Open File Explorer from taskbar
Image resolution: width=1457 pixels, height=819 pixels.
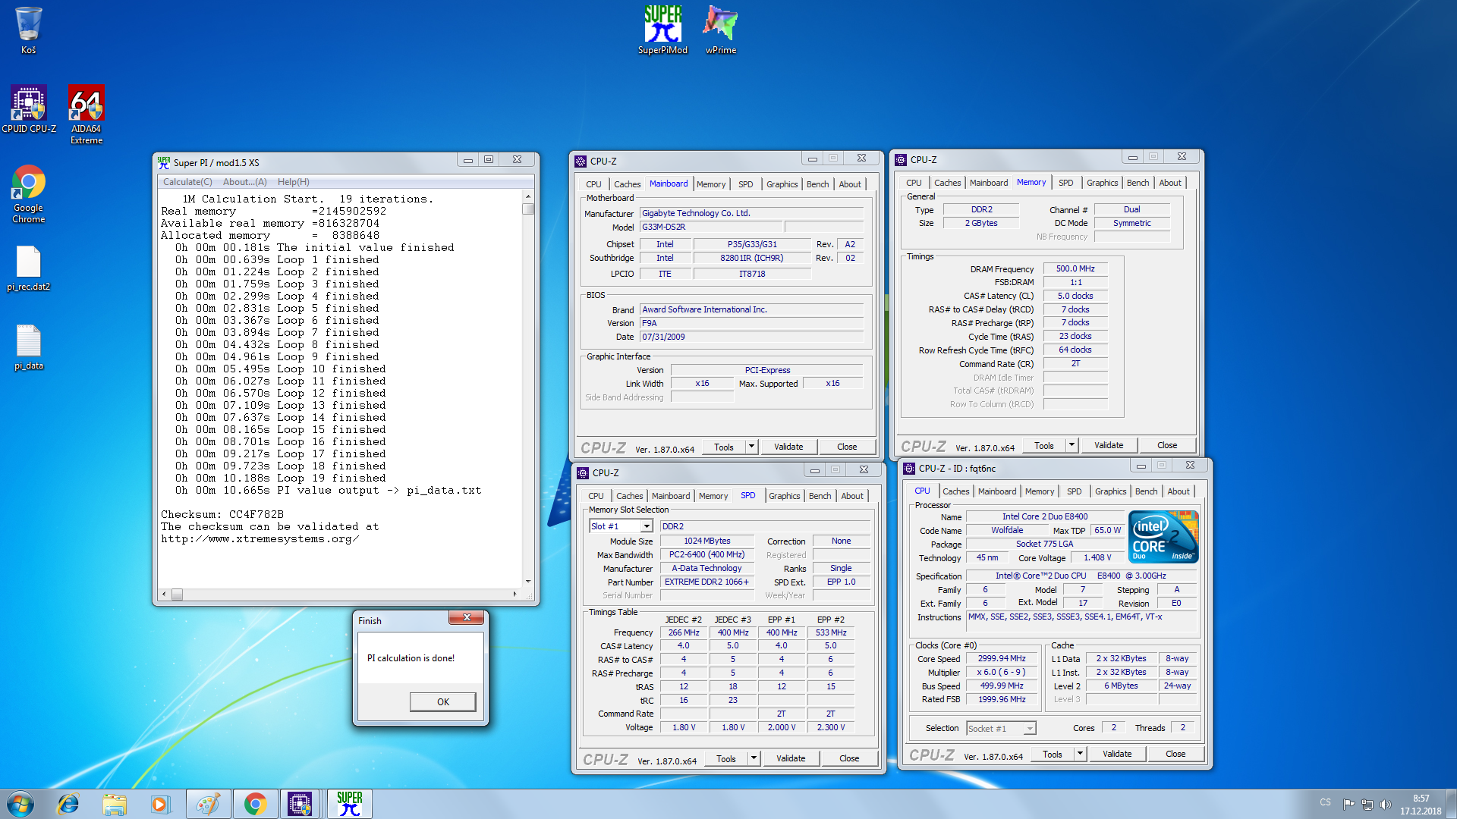[115, 804]
